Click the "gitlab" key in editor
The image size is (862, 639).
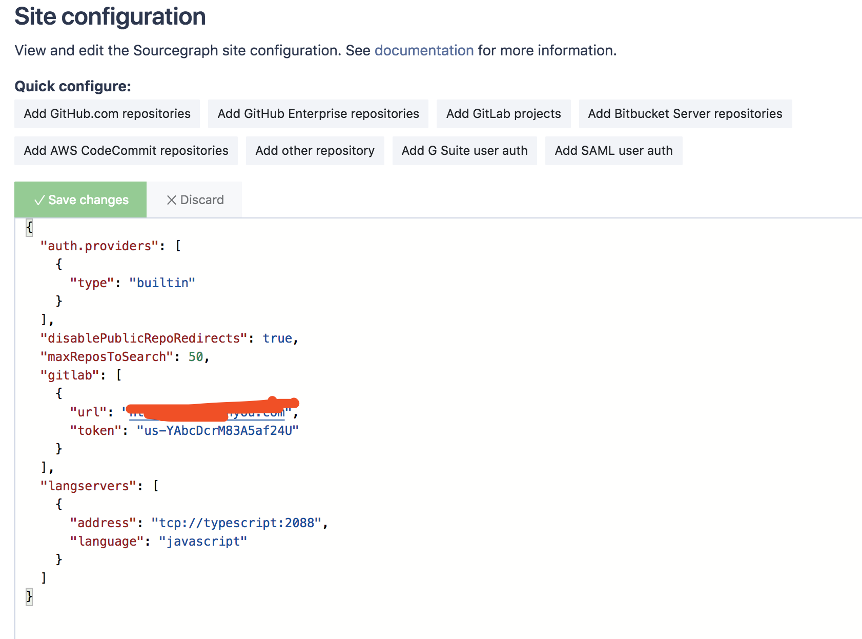click(70, 375)
